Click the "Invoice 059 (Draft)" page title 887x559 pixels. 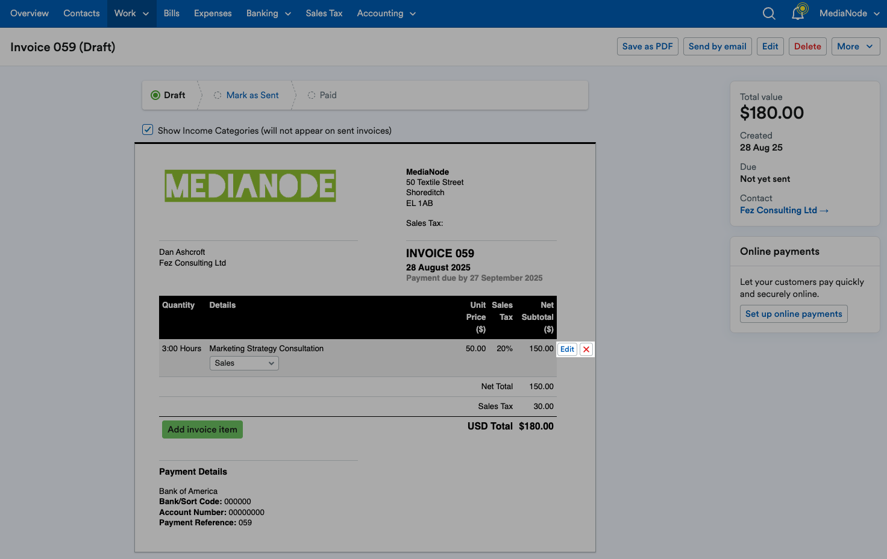point(63,47)
